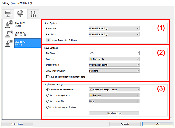Select Save to PC (Photo) list item
This screenshot has width=175, height=128.
pos(28,43)
